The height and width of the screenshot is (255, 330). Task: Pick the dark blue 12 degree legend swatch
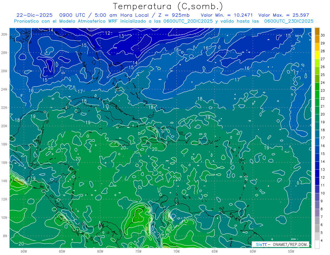[x=317, y=174]
